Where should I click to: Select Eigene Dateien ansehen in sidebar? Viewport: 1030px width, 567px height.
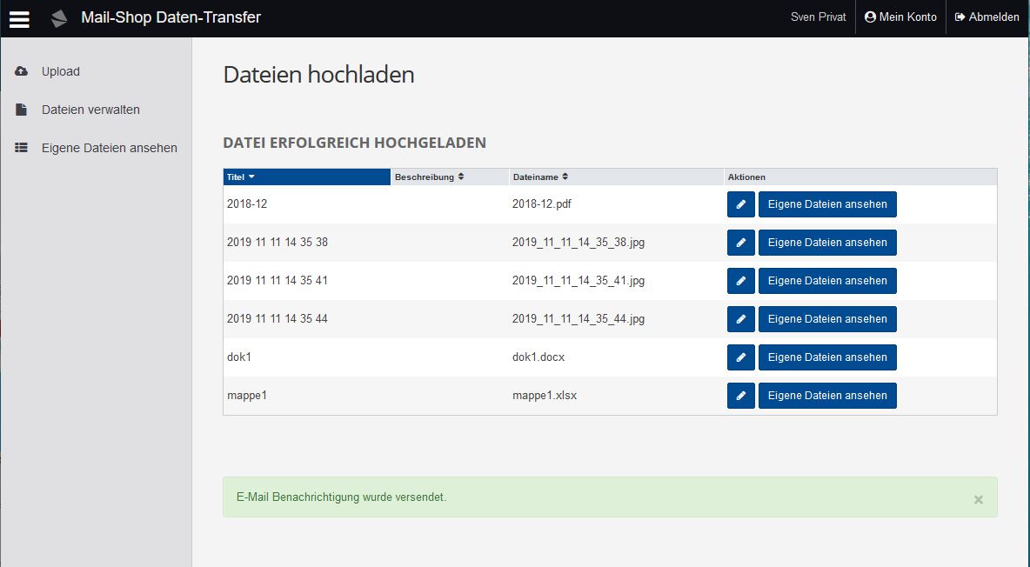109,148
